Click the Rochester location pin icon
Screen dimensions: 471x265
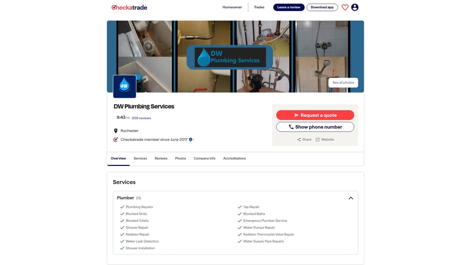coord(116,131)
